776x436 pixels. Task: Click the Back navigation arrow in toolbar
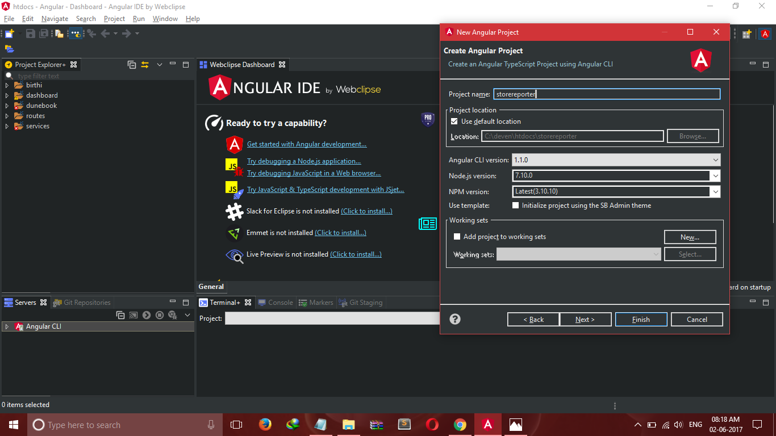coord(105,33)
